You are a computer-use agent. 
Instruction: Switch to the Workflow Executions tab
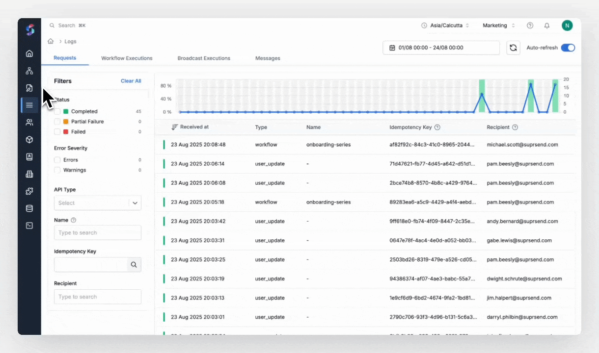click(127, 58)
